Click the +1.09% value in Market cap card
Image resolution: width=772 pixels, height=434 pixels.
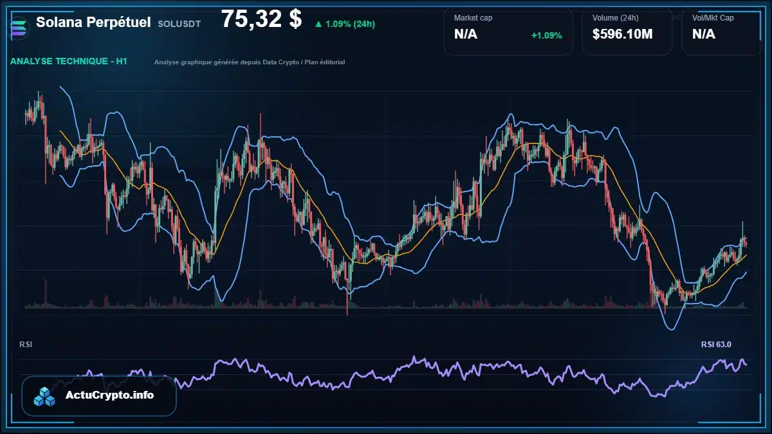click(546, 35)
